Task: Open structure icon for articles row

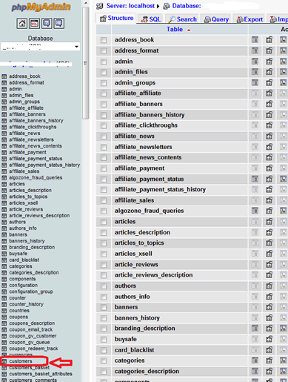Action: tap(269, 222)
